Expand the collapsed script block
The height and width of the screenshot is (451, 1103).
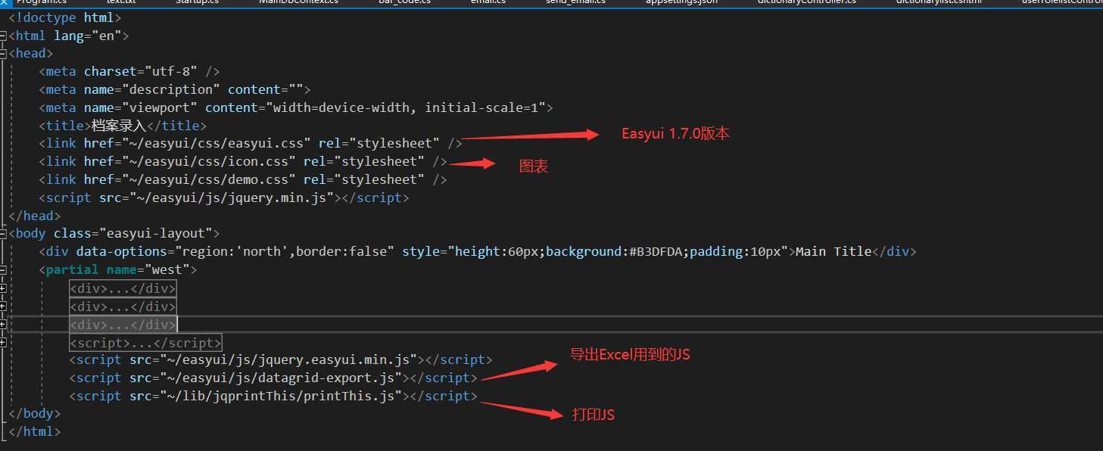3,343
